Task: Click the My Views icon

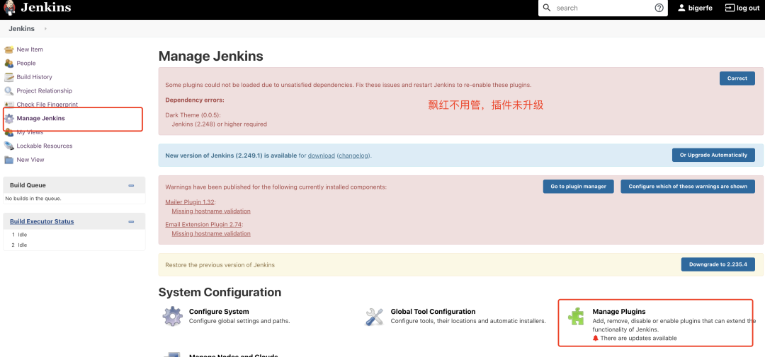Action: [x=8, y=132]
